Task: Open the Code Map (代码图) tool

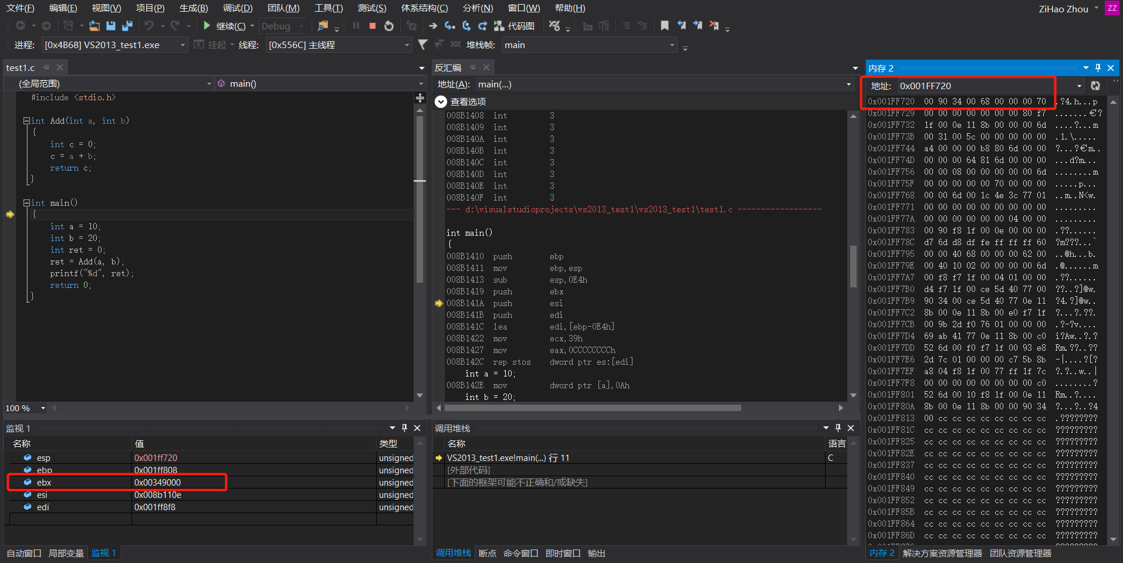Action: pos(515,26)
